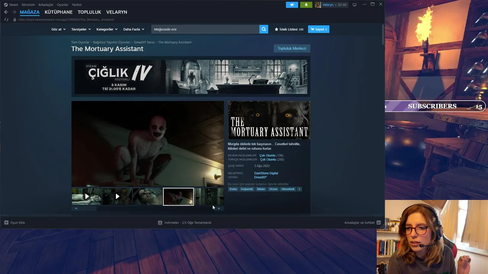Open the Steam menu
488x274 pixels.
tap(13, 5)
